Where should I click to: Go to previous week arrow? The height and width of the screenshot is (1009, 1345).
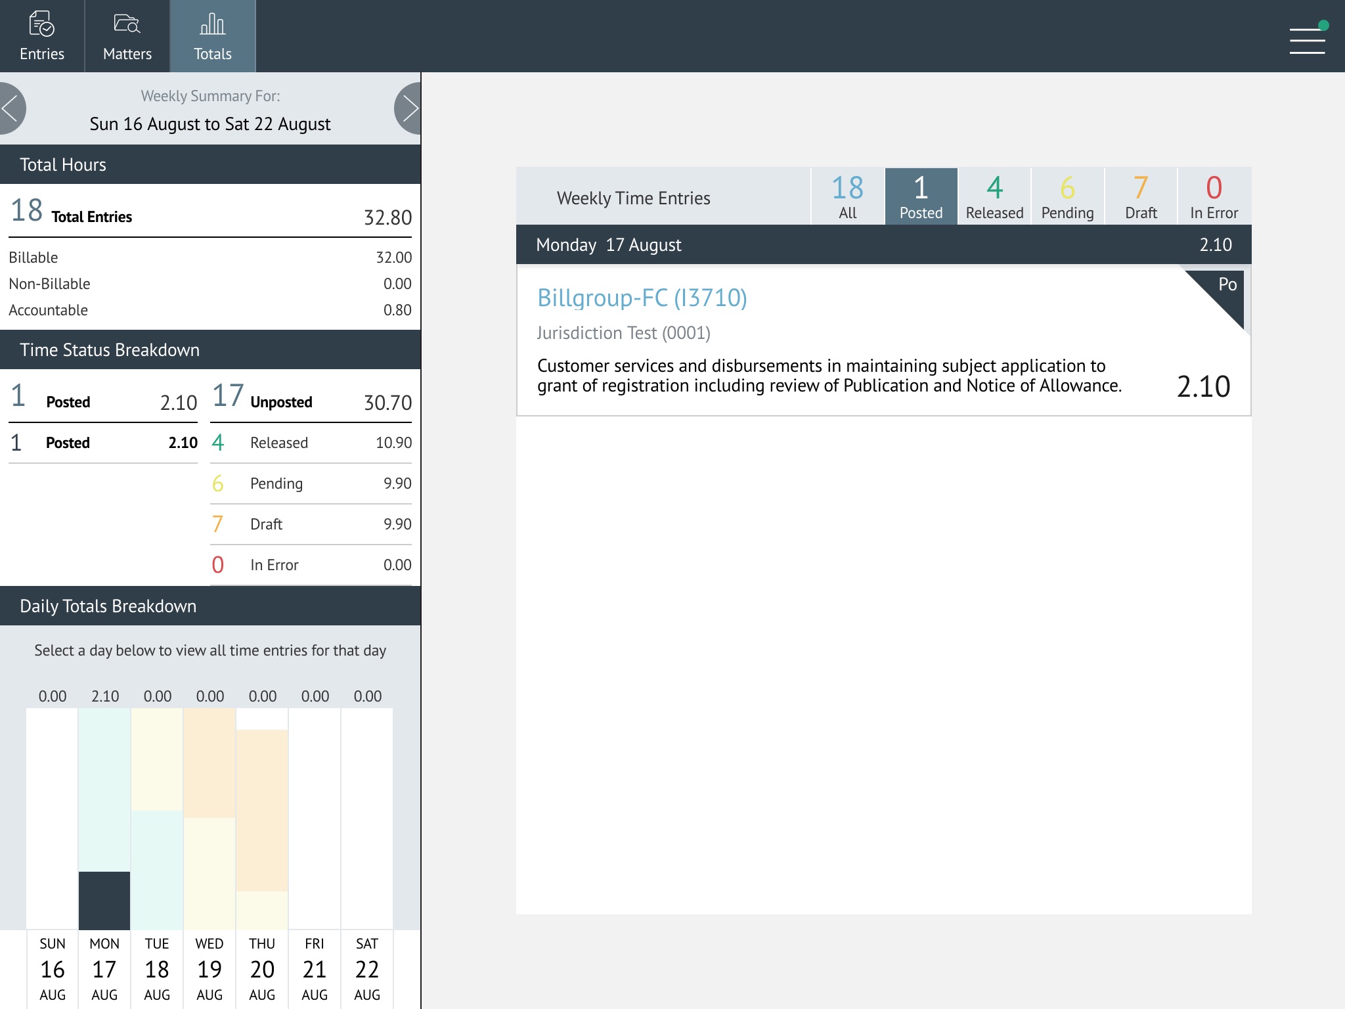click(11, 108)
